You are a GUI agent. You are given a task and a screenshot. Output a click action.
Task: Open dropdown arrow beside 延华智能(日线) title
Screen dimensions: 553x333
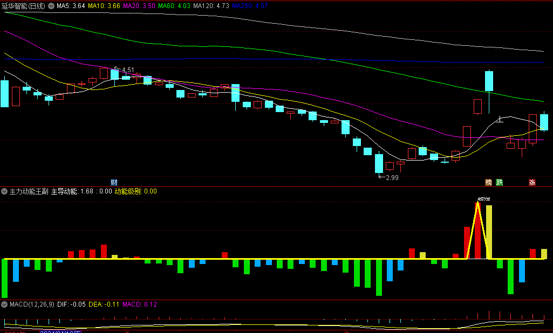tap(51, 6)
